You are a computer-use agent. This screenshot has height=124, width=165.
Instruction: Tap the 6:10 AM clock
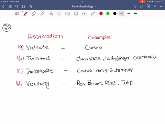coord(4,1)
